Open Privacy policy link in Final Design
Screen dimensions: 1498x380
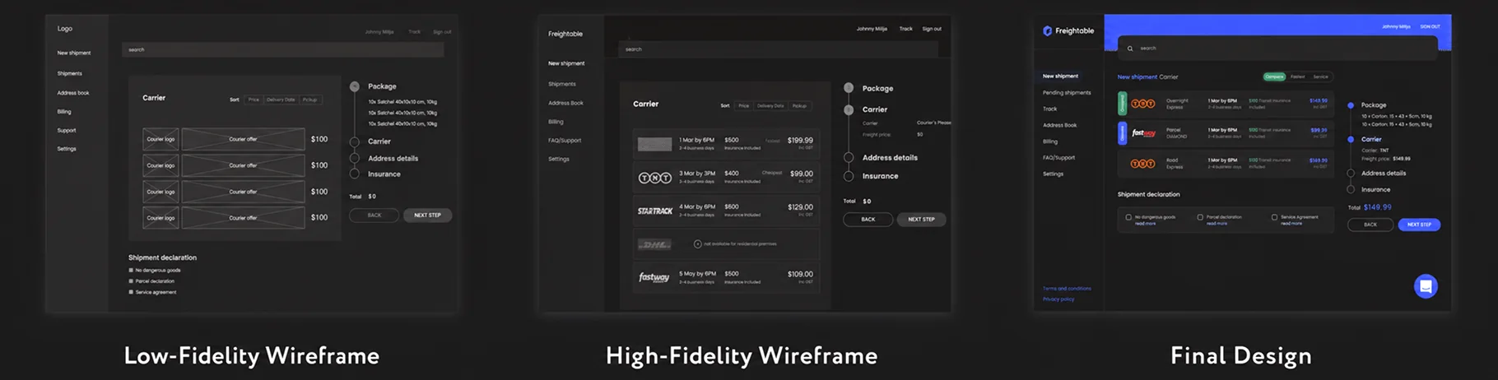tap(1058, 299)
